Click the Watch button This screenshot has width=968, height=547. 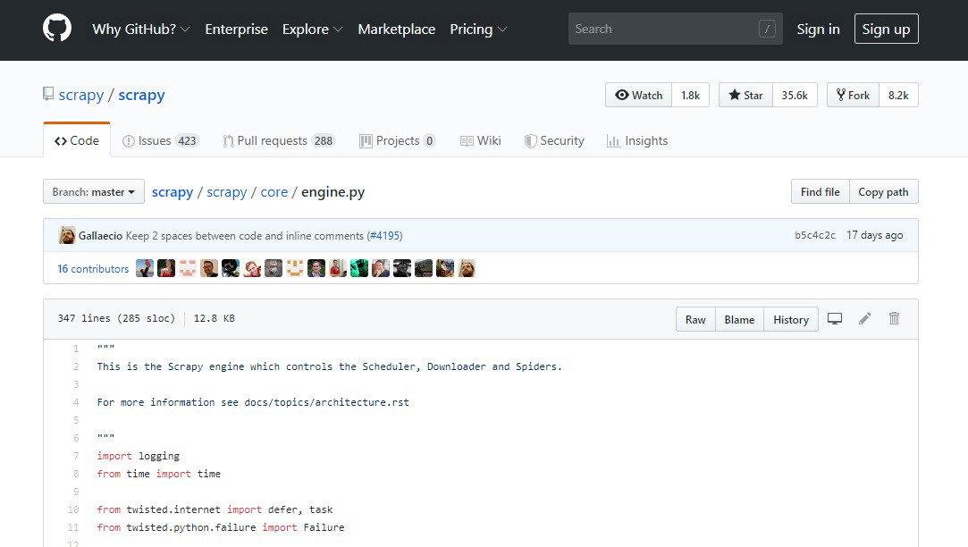coord(638,95)
